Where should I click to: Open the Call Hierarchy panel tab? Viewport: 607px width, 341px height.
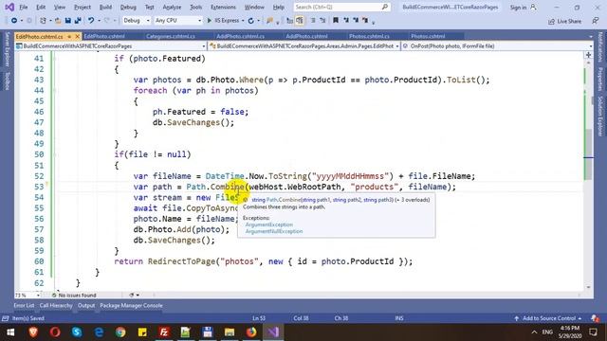(56, 305)
